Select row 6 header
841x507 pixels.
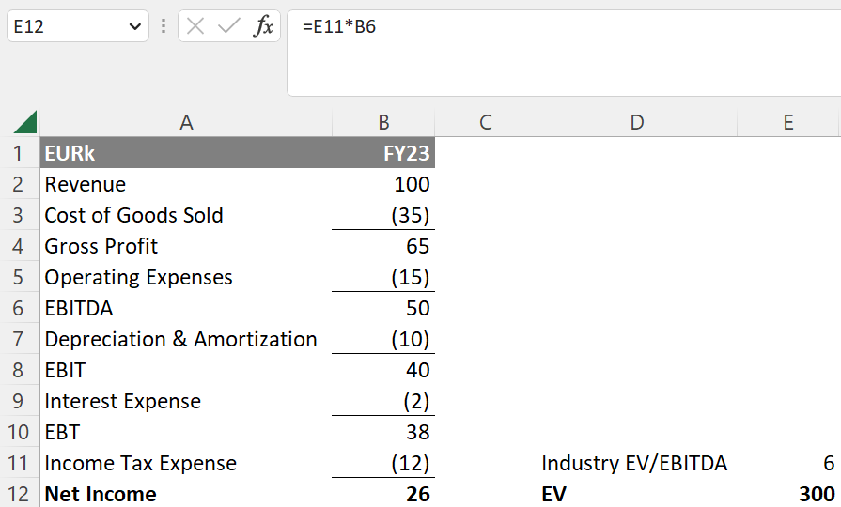pos(20,308)
